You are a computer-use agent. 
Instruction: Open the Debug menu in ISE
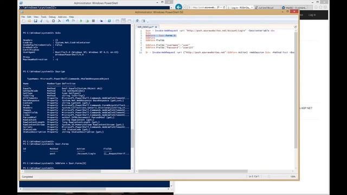point(52,17)
